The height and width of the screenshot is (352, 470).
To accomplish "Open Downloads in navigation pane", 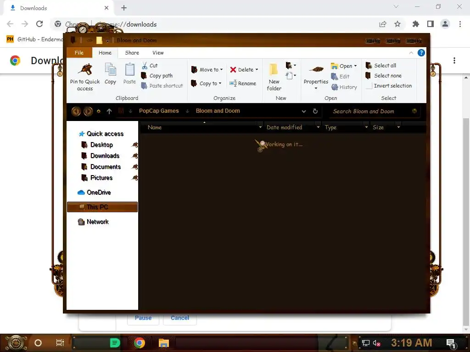I will coord(101,156).
